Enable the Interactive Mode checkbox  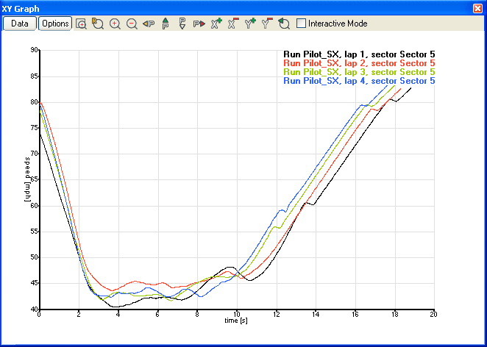click(302, 24)
